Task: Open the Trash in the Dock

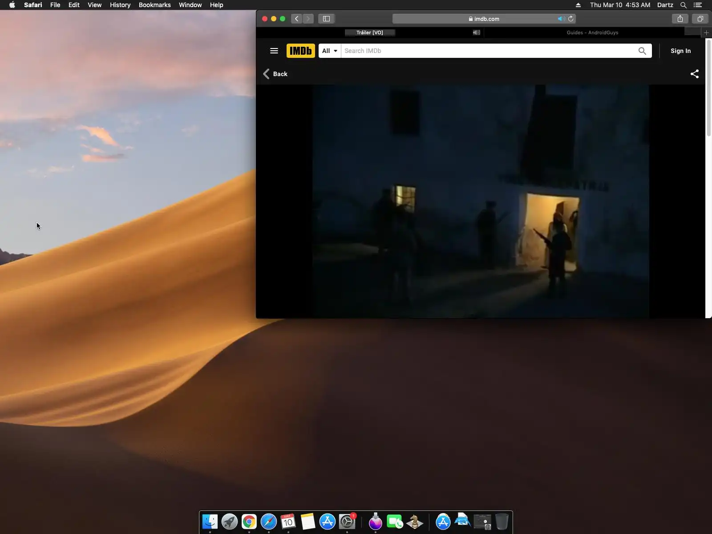Action: [502, 522]
